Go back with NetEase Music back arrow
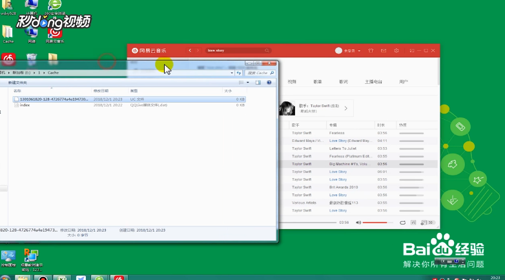 [190, 50]
